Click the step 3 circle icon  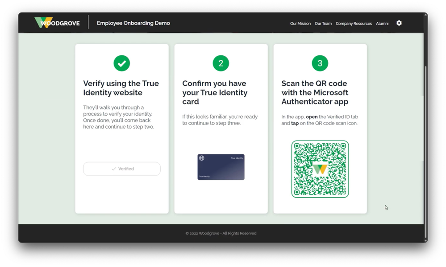[320, 63]
